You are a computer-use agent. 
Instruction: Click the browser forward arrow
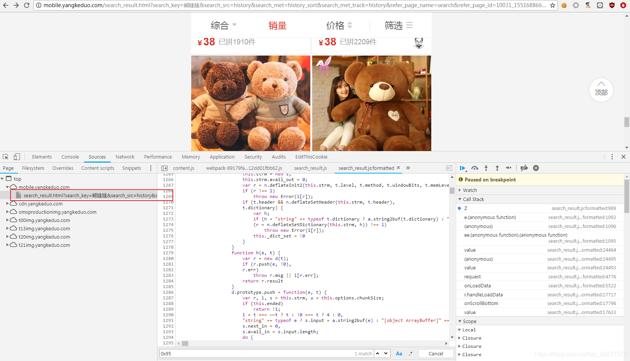point(16,5)
